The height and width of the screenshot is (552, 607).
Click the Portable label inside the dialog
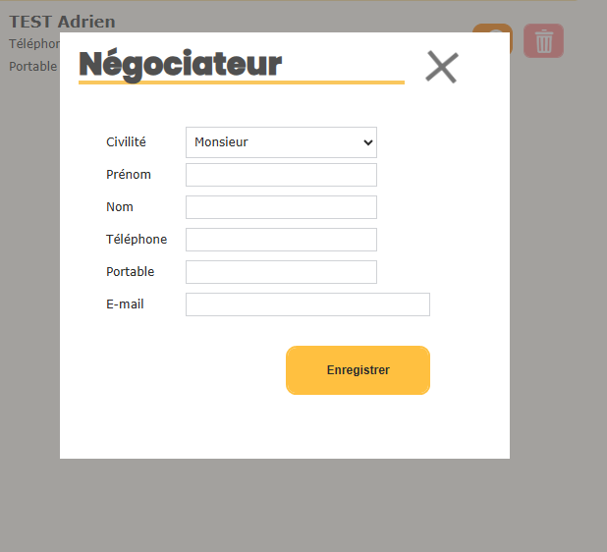tap(130, 272)
